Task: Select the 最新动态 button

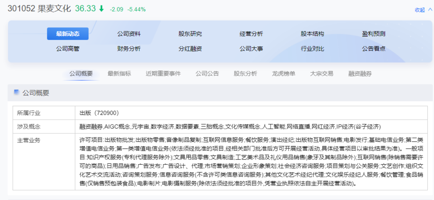Action: pos(68,34)
